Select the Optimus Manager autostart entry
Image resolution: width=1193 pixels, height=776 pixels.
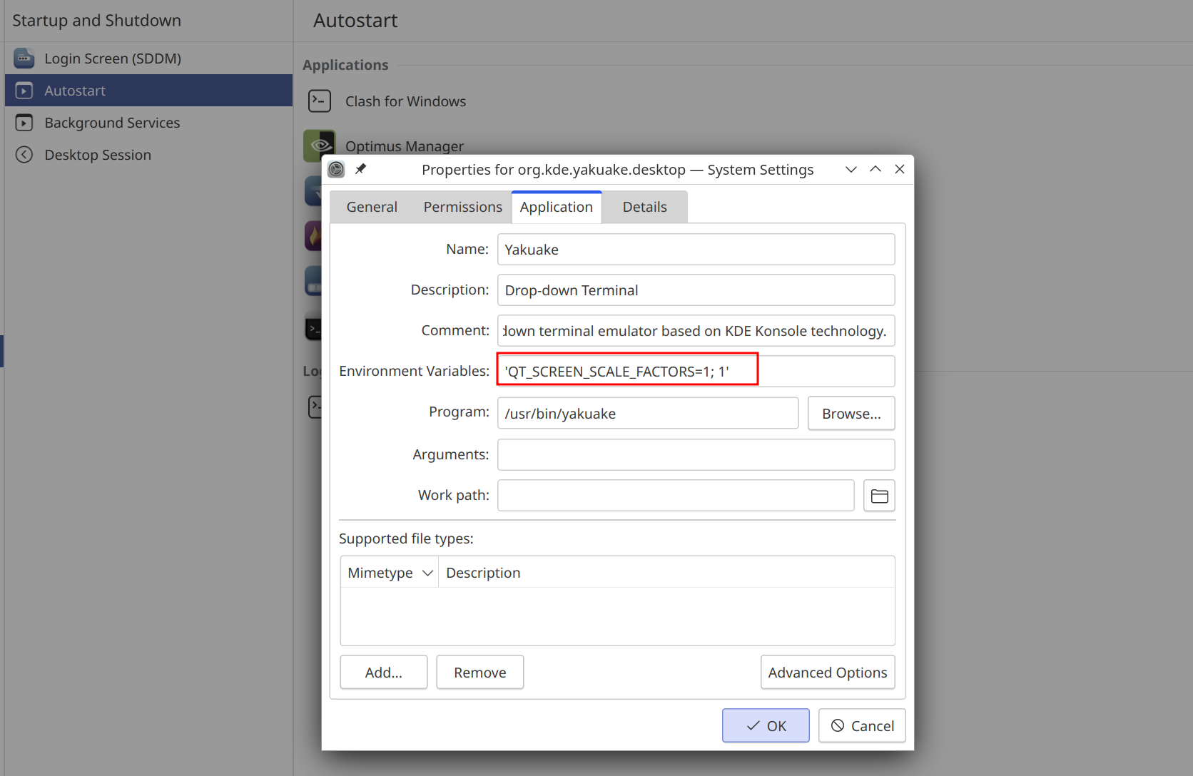405,145
